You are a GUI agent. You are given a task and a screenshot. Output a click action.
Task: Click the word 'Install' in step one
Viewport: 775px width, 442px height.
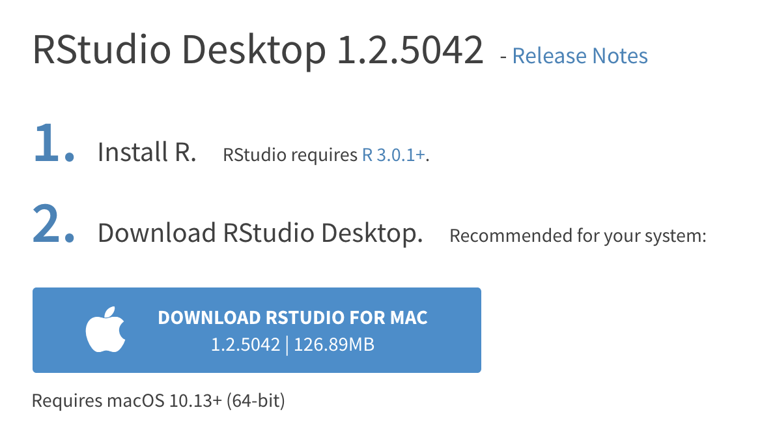tap(132, 153)
